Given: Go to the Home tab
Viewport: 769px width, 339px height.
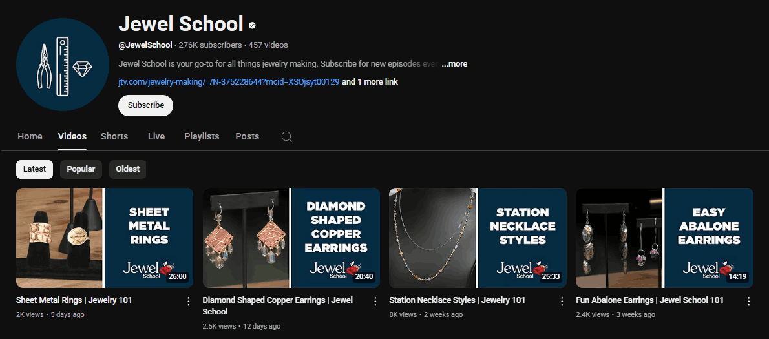Looking at the screenshot, I should click(x=30, y=136).
